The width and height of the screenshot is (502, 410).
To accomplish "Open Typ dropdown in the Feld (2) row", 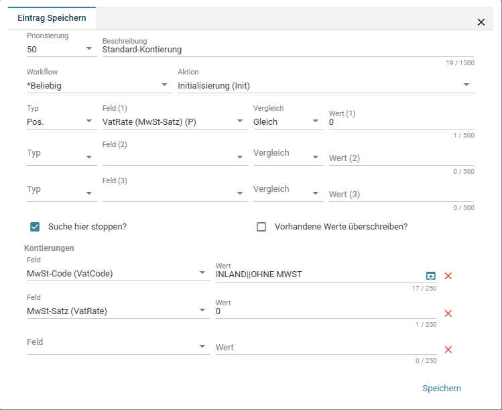I will [62, 157].
